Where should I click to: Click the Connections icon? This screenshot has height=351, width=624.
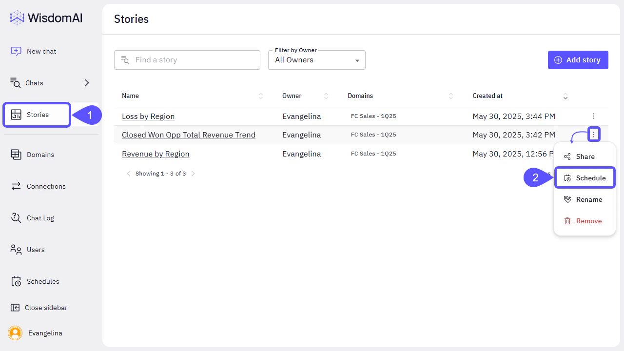pos(15,186)
